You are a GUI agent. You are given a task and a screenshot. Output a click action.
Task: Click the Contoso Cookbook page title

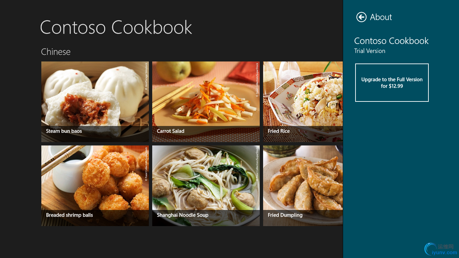pos(116,27)
